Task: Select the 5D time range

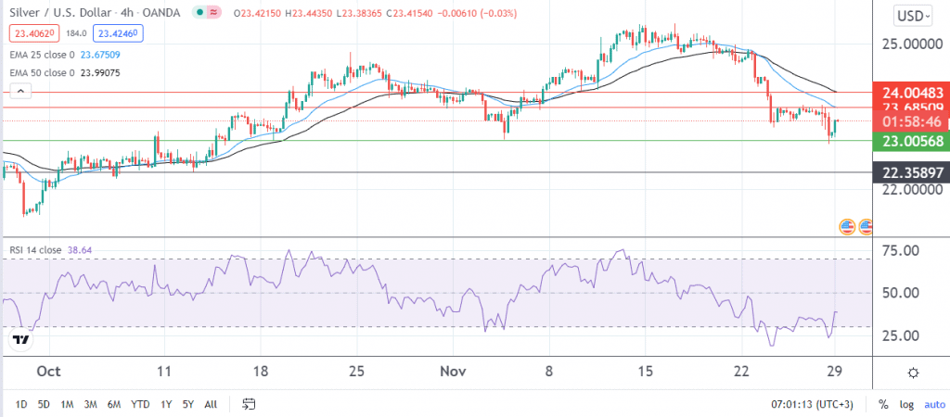Action: click(44, 404)
